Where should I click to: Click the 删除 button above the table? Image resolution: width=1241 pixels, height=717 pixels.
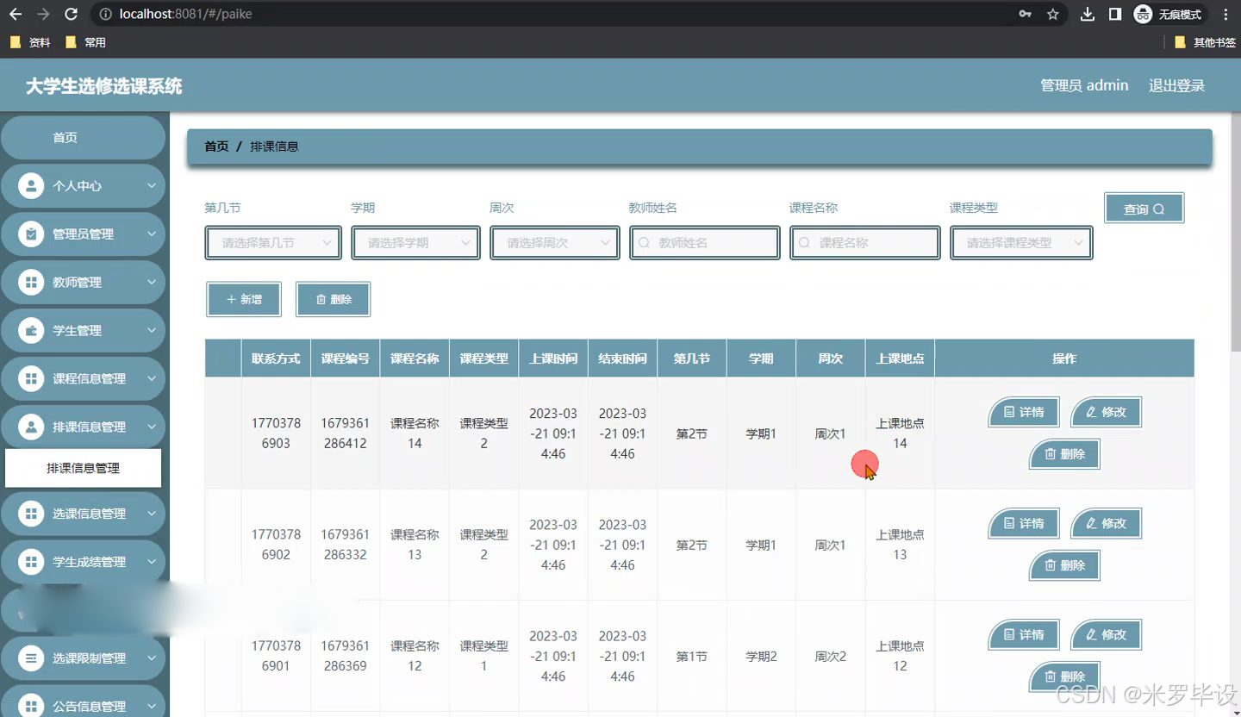click(x=333, y=299)
